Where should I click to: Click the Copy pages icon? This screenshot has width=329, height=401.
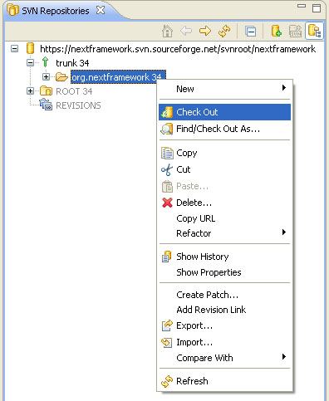(167, 153)
